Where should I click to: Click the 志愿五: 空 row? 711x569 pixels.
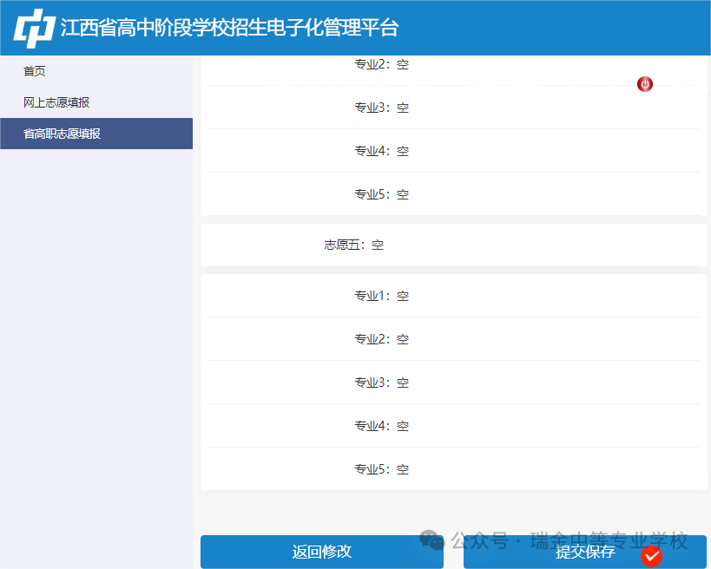tap(453, 245)
